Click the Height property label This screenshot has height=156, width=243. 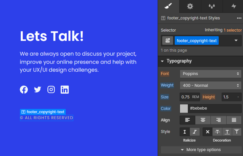click(x=209, y=97)
